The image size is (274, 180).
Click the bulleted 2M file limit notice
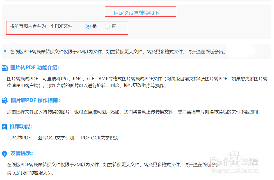pos(118,52)
